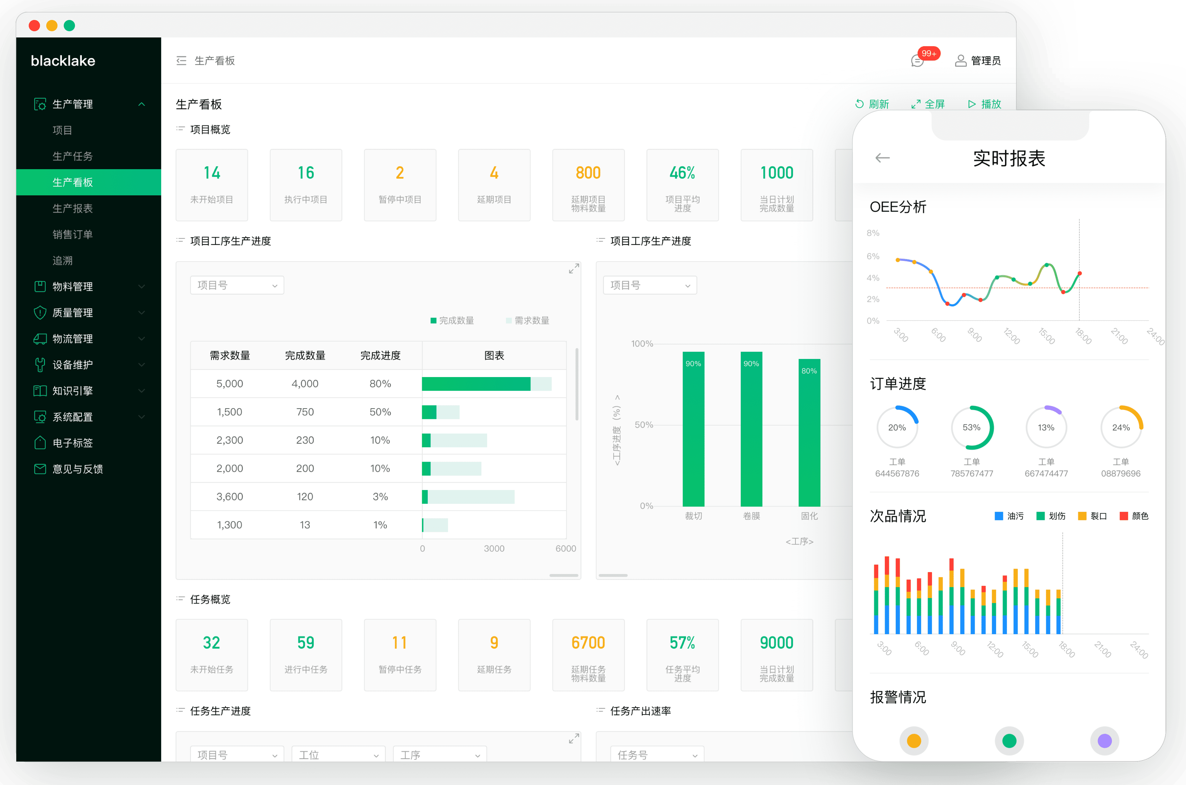The height and width of the screenshot is (785, 1186).
Task: Click the 执行中项目 card showing 16
Action: pos(306,185)
